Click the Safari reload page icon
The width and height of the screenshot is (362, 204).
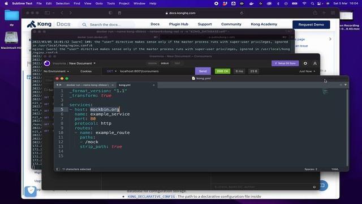coord(242,13)
